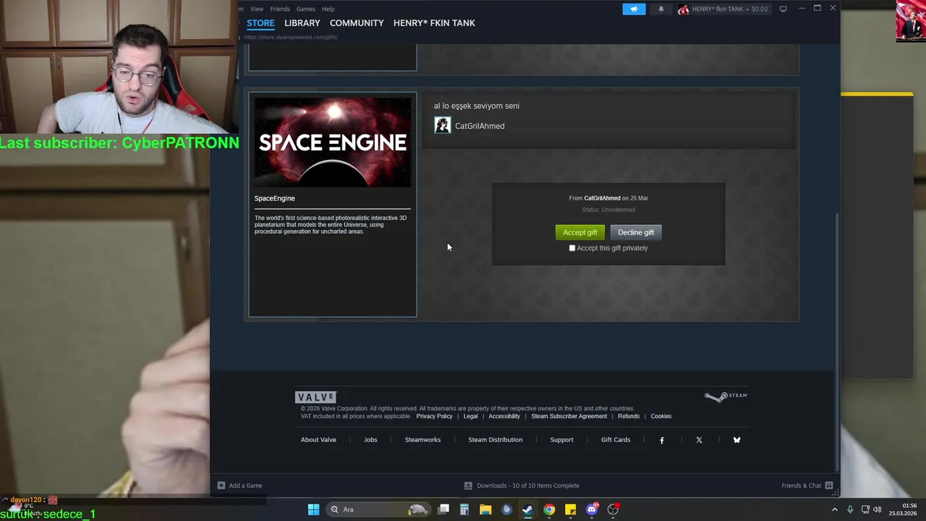Screen dimensions: 926x521
Task: Tick Accept this gift privately checkbox
Action: pyautogui.click(x=572, y=248)
